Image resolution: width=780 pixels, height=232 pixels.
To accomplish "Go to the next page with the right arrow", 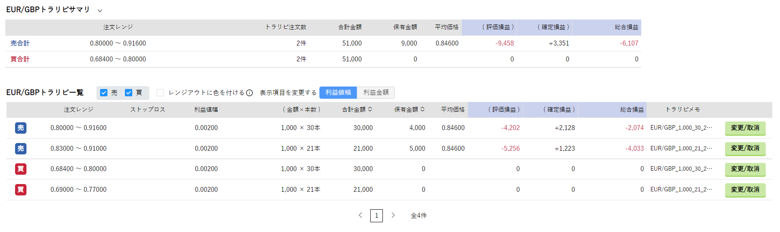I will 393,215.
